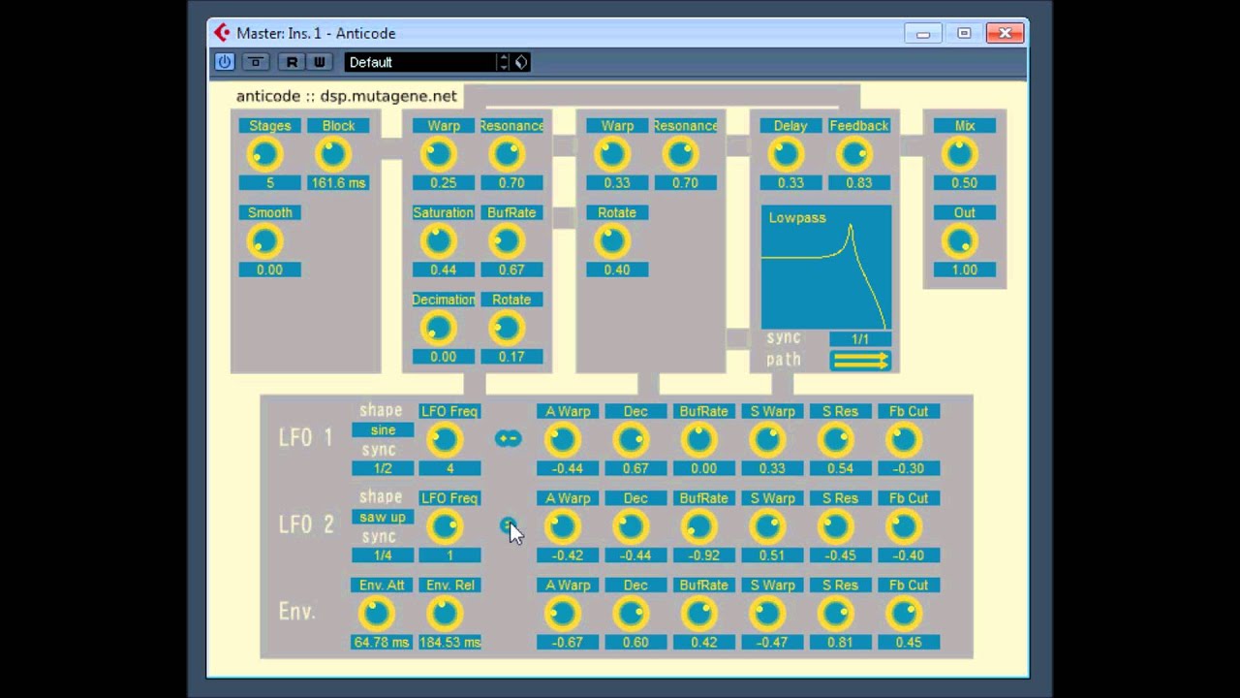
Task: Select LFO 2 shape 'saw up' field
Action: 383,517
